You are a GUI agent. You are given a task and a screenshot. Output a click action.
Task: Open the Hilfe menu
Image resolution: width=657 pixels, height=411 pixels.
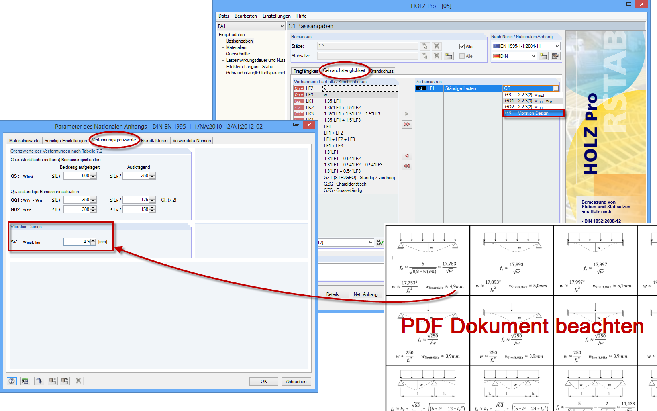pyautogui.click(x=301, y=16)
